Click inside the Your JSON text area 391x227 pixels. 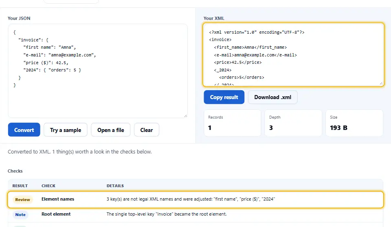click(98, 71)
